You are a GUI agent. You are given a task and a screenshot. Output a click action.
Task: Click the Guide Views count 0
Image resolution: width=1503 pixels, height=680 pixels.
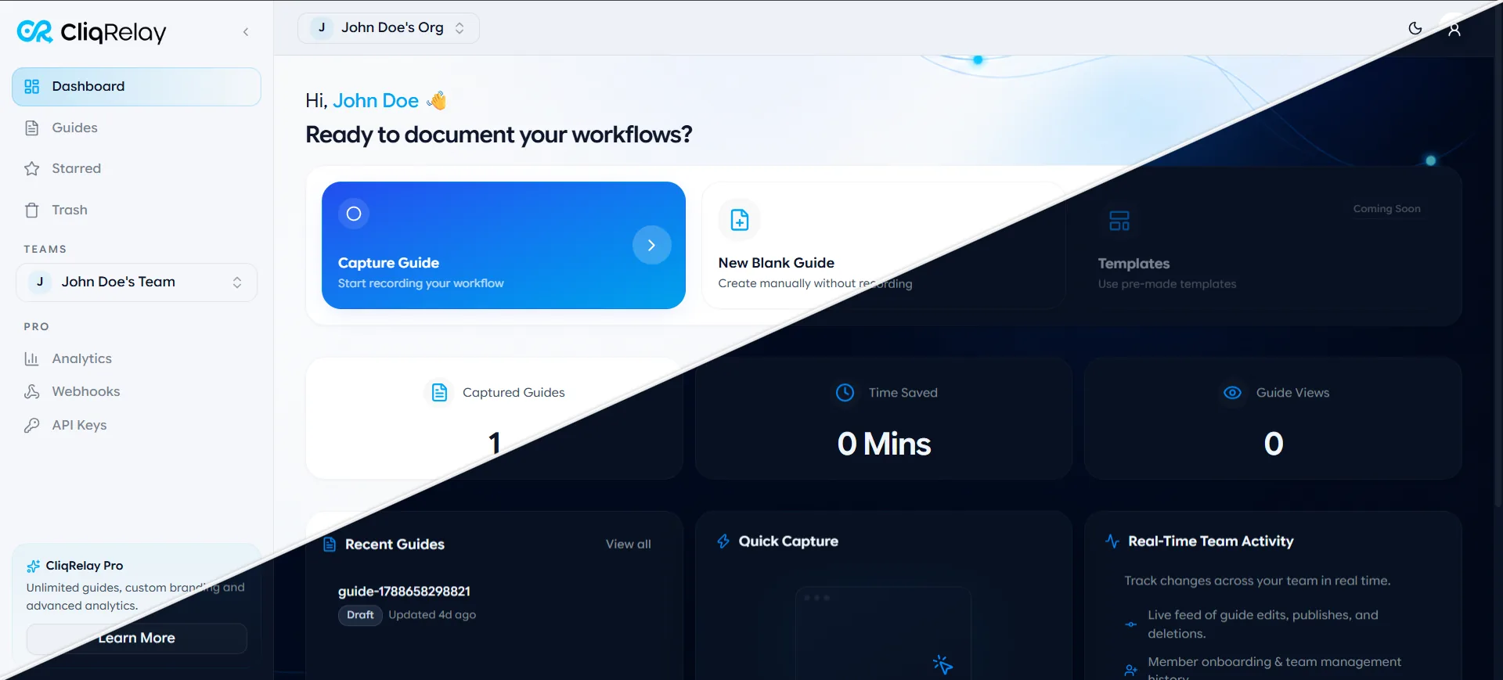pyautogui.click(x=1274, y=444)
